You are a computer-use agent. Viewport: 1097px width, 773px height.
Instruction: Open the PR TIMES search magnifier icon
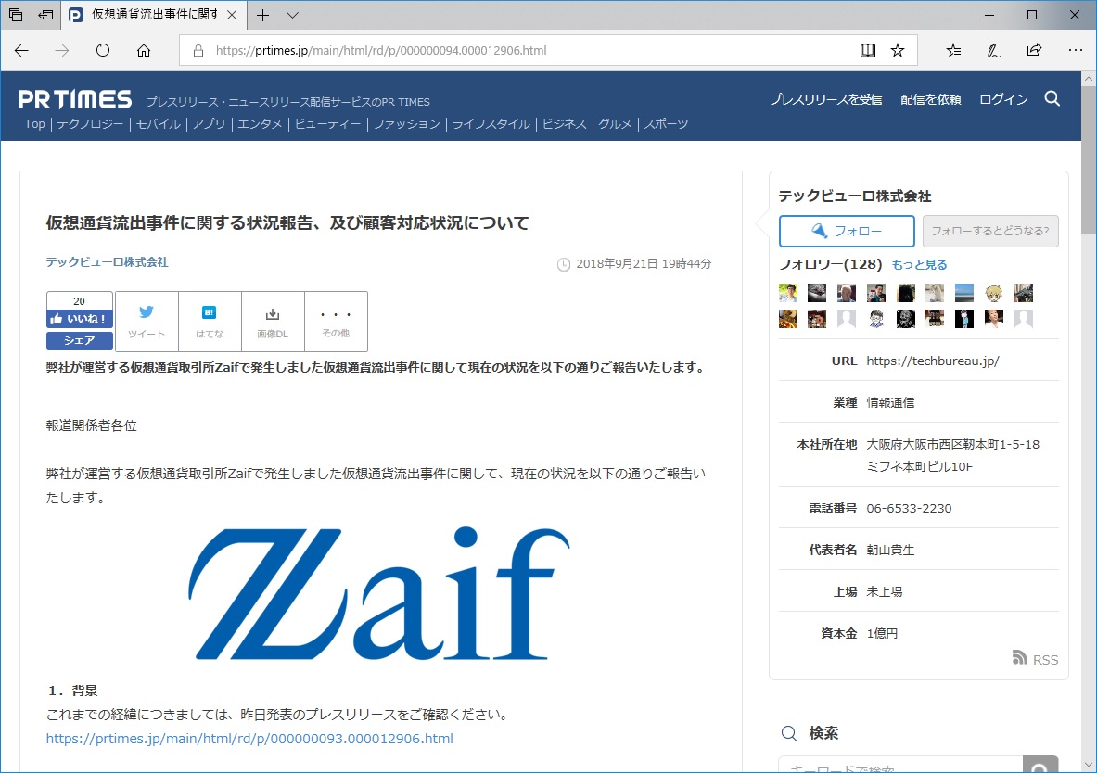(x=1052, y=96)
